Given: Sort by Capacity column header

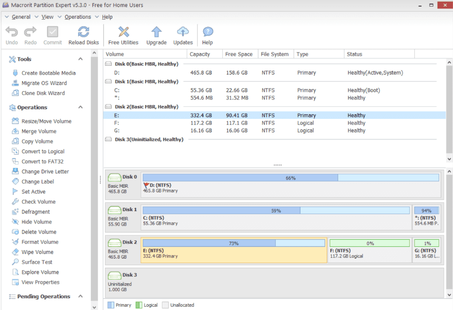Looking at the screenshot, I should coord(205,54).
